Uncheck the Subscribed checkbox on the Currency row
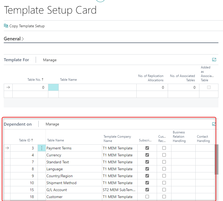 [x=147, y=155]
